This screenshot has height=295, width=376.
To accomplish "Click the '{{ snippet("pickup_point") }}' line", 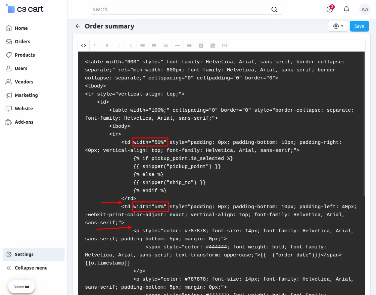I will pyautogui.click(x=177, y=166).
